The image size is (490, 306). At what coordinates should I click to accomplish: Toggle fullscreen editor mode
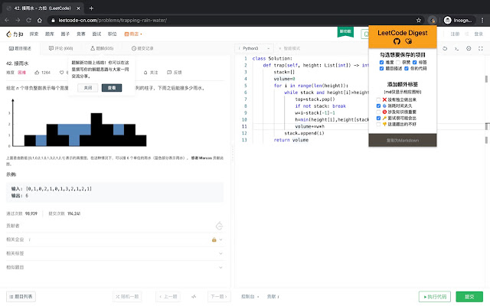(481, 48)
